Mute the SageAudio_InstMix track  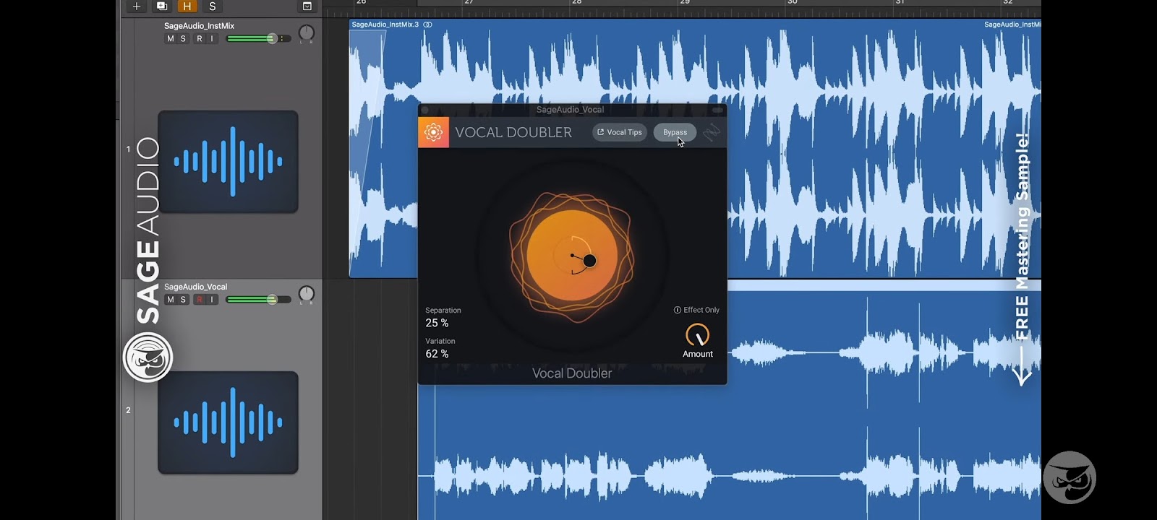tap(171, 39)
